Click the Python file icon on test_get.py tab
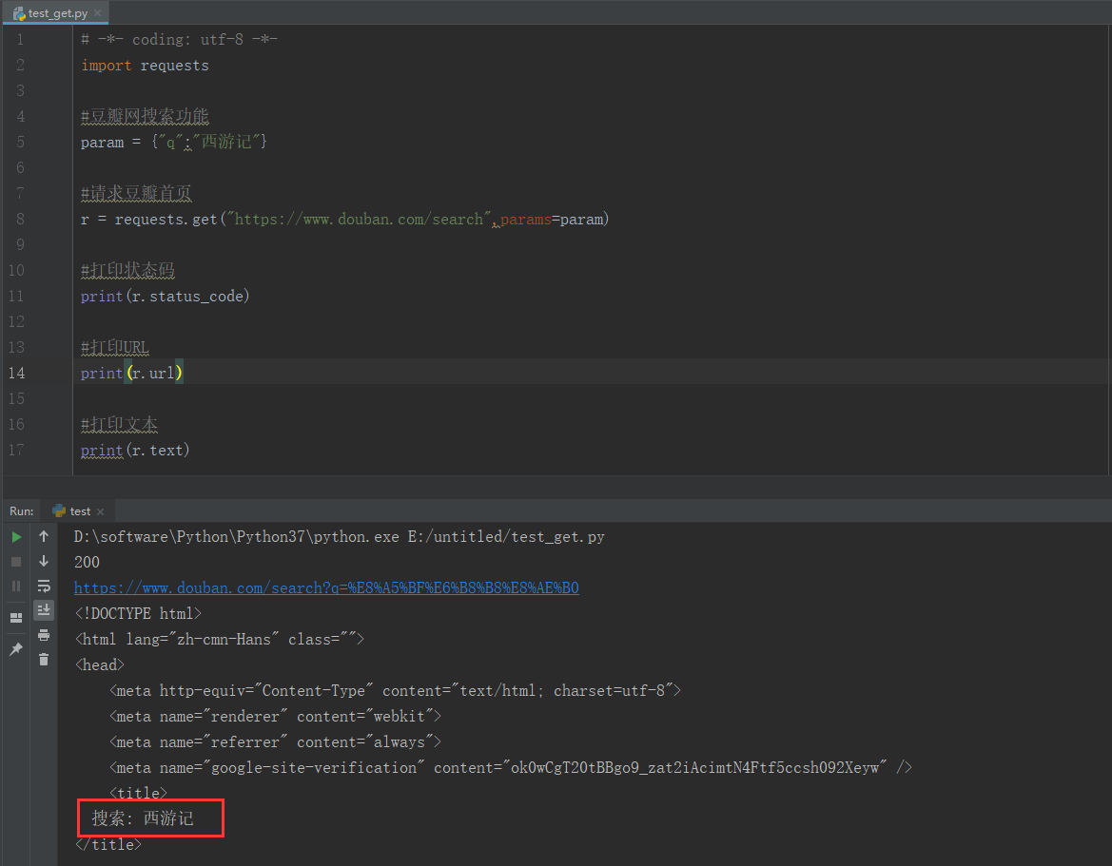The height and width of the screenshot is (866, 1112). 19,13
